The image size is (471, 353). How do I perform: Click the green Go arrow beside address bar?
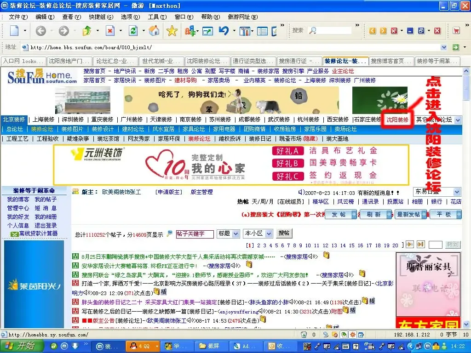456,47
